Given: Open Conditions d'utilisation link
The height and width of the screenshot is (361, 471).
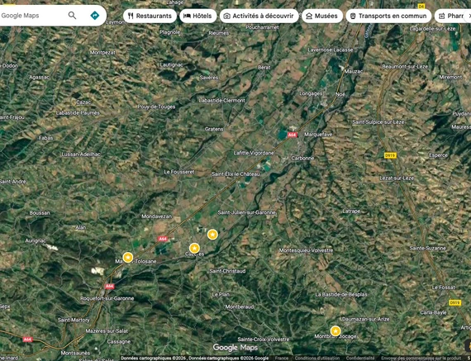Looking at the screenshot, I should point(316,359).
